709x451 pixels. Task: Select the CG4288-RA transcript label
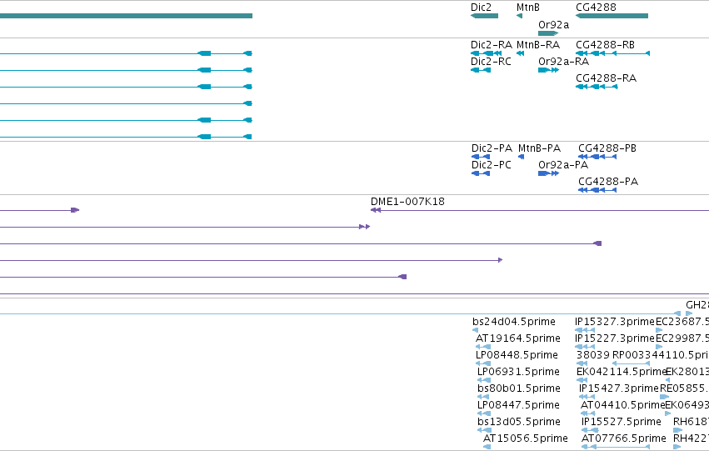pos(606,78)
